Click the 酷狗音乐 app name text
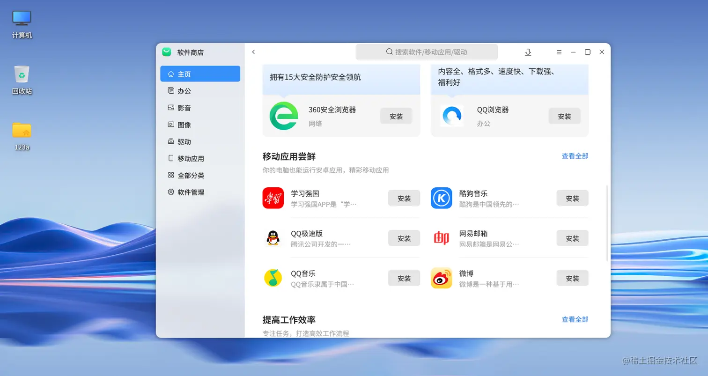 point(473,193)
